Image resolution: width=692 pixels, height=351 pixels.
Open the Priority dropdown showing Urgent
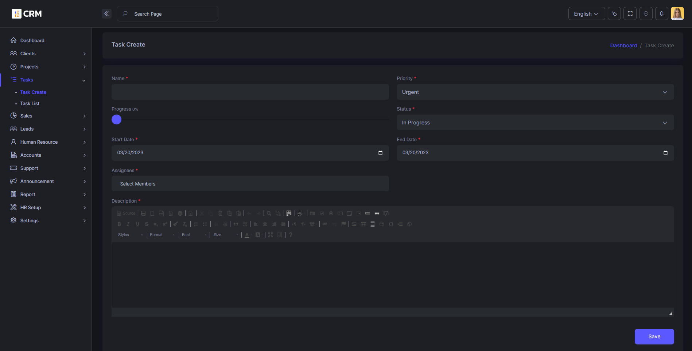pyautogui.click(x=535, y=92)
